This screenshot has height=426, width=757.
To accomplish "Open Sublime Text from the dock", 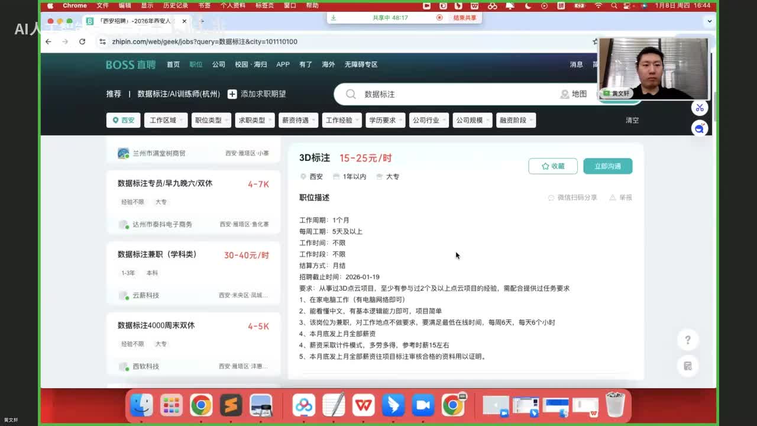I will (x=231, y=405).
